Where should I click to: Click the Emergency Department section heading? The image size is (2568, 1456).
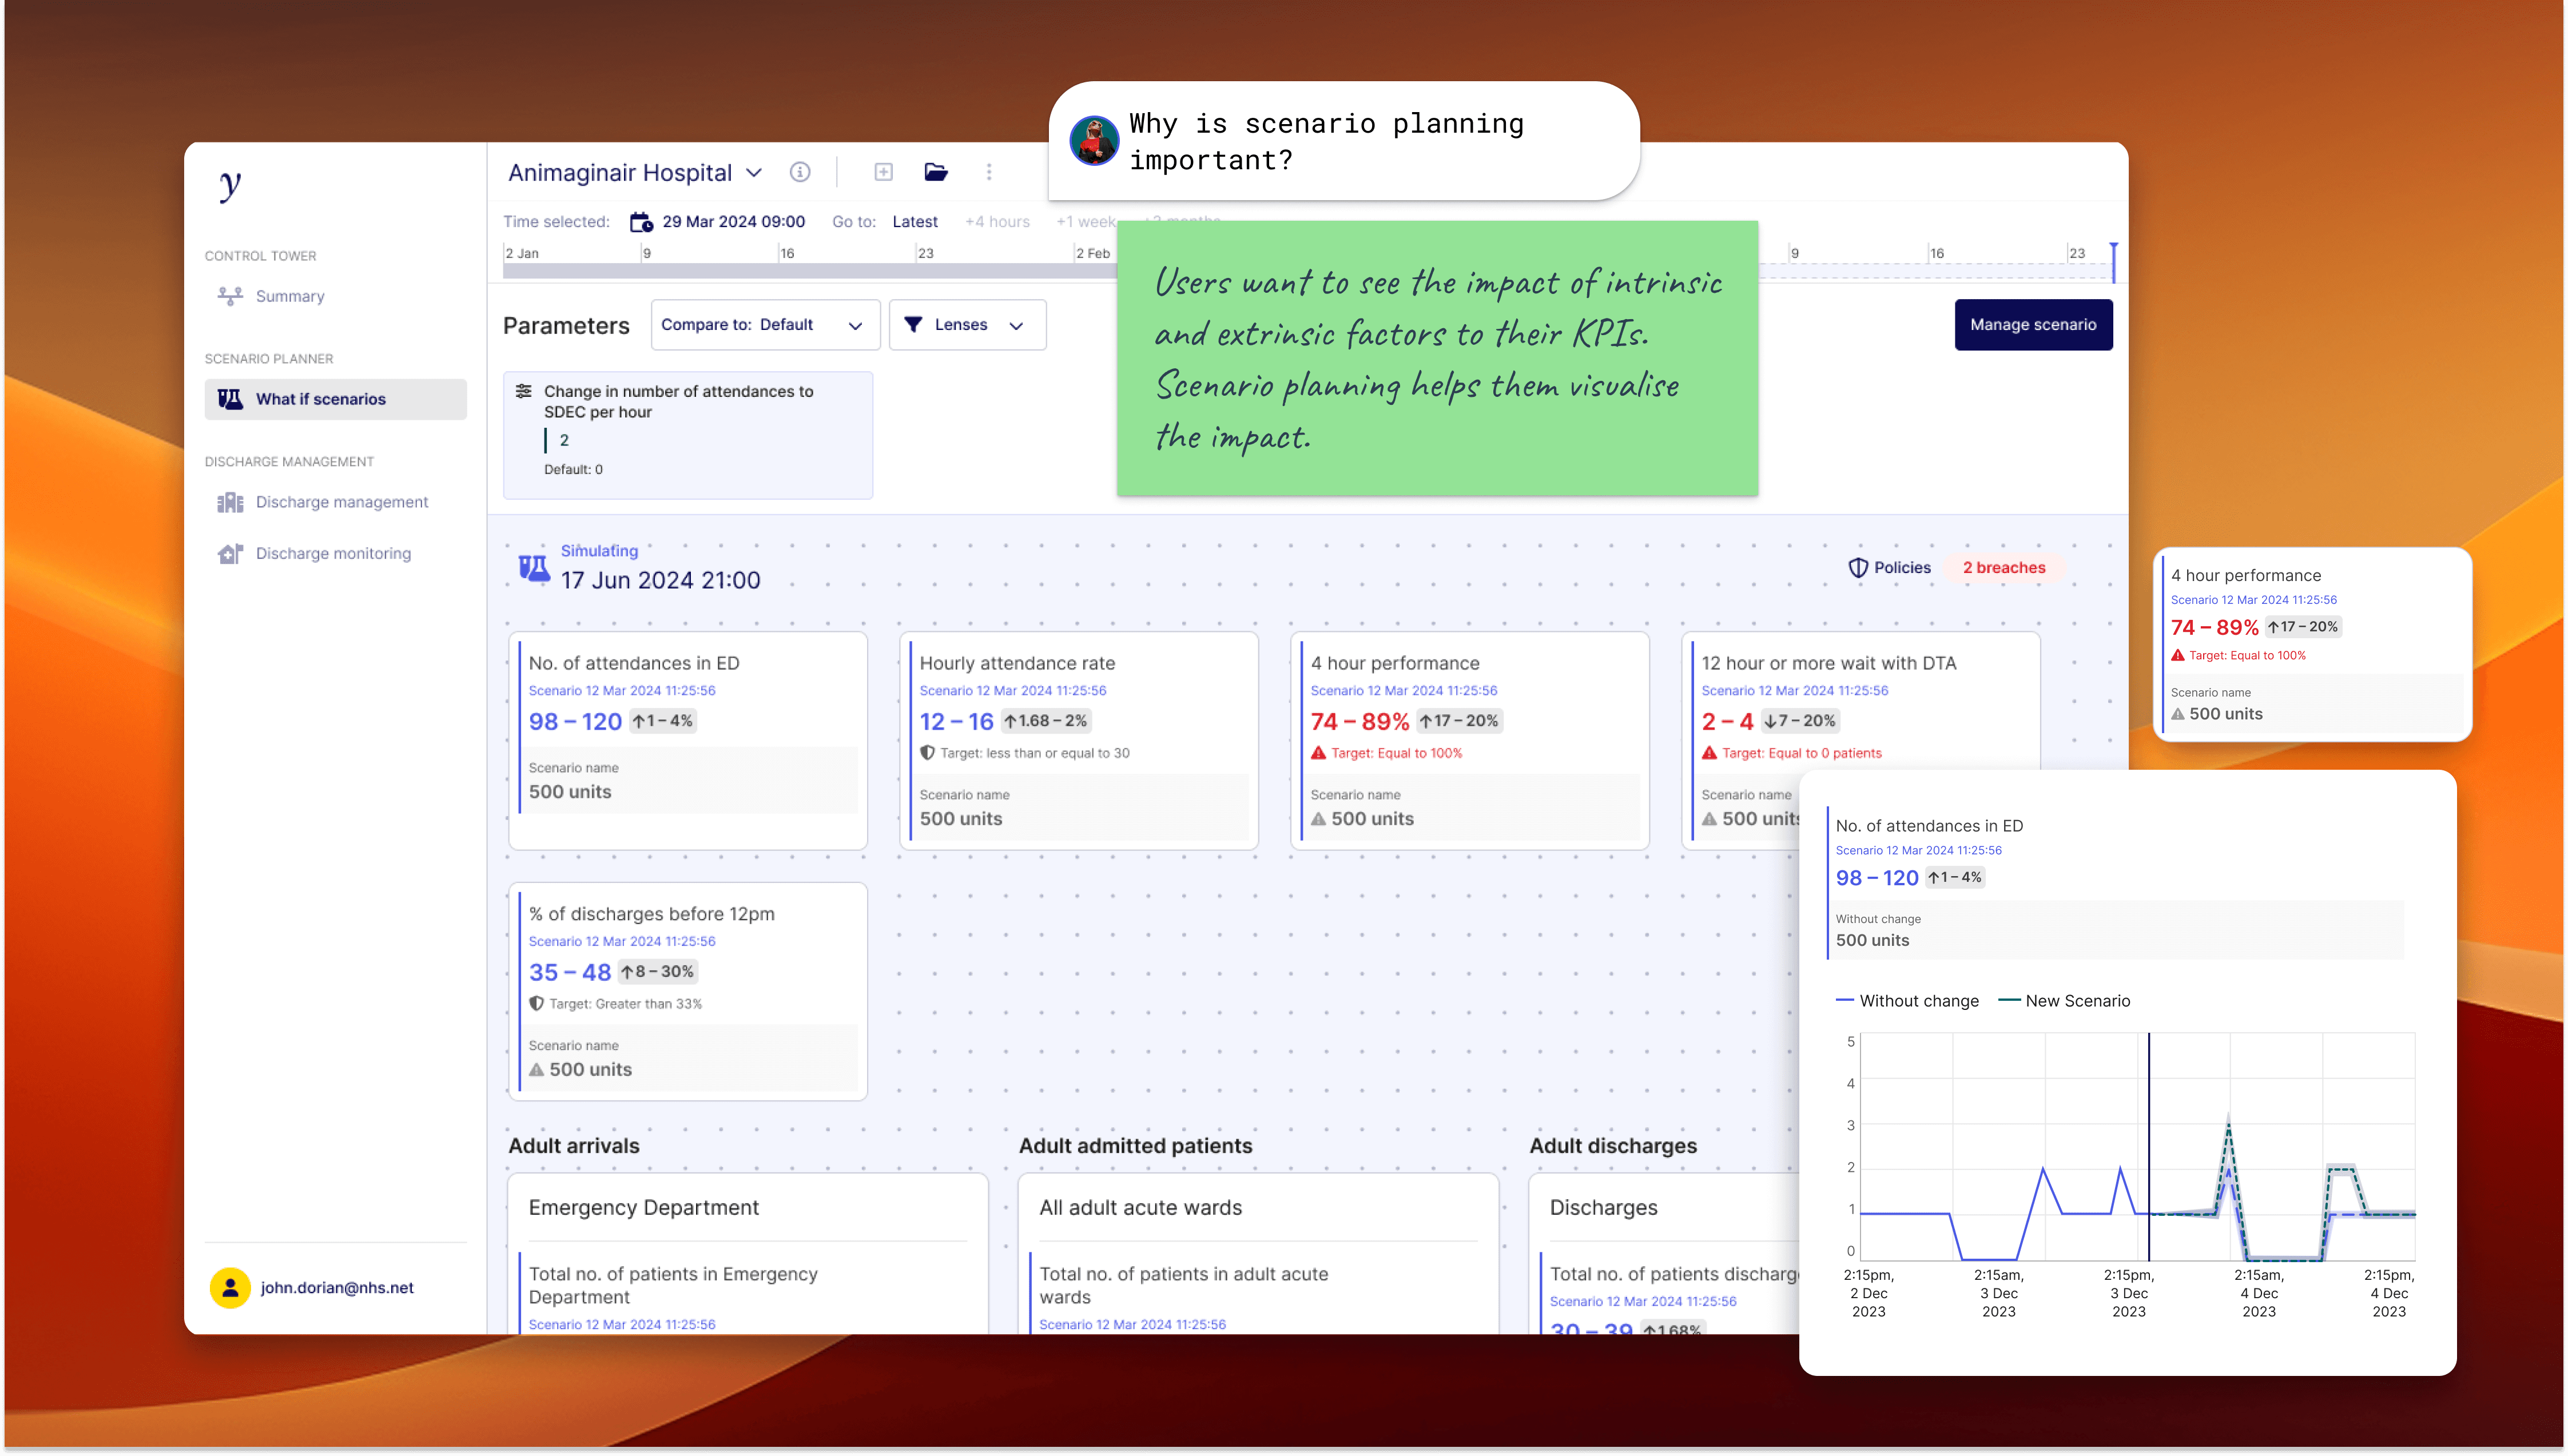[643, 1208]
